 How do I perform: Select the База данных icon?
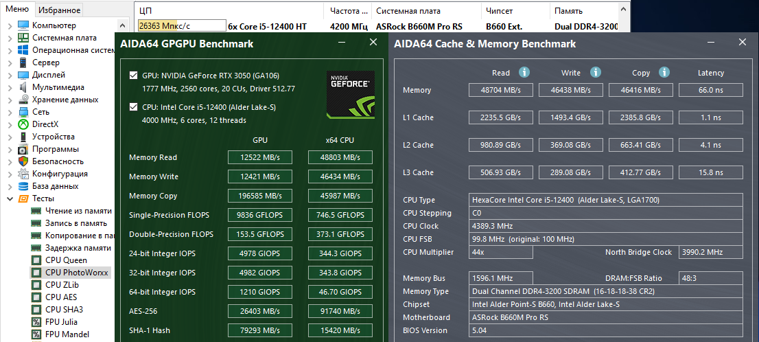click(x=23, y=186)
